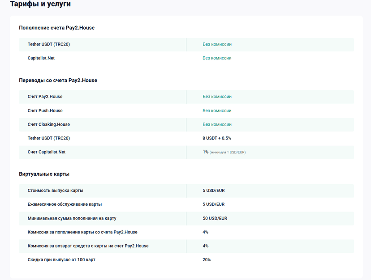Click the 'Счет Capitalist.Net' row label
This screenshot has height=280, width=371.
(47, 152)
